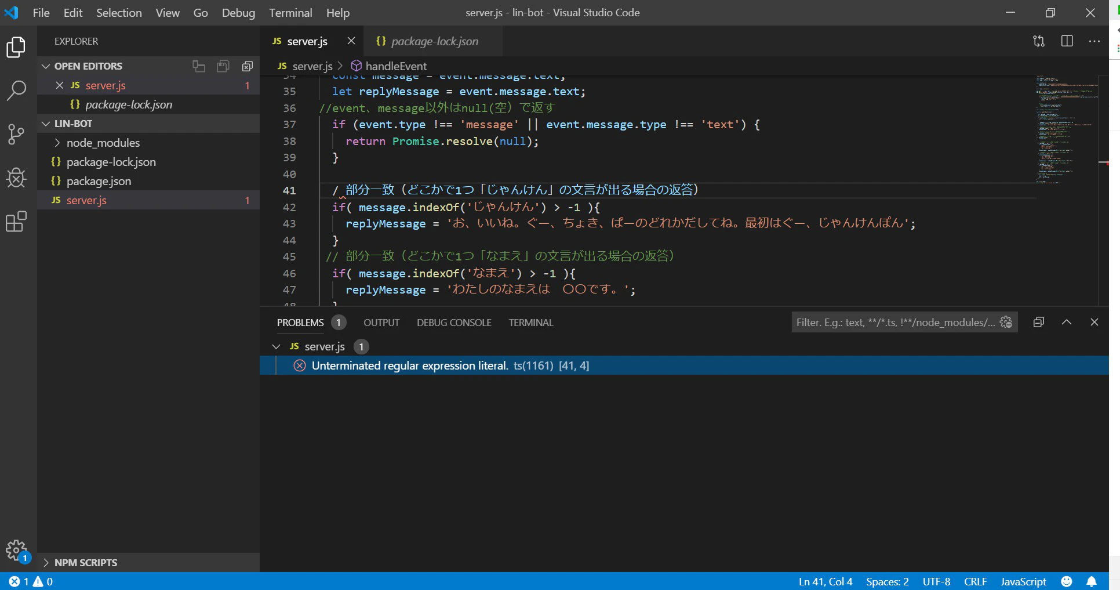Open the Source Control view

click(x=16, y=134)
